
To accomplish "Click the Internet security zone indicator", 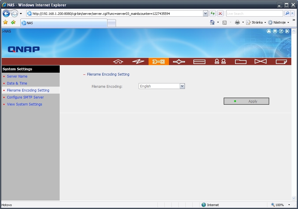I will 210,205.
